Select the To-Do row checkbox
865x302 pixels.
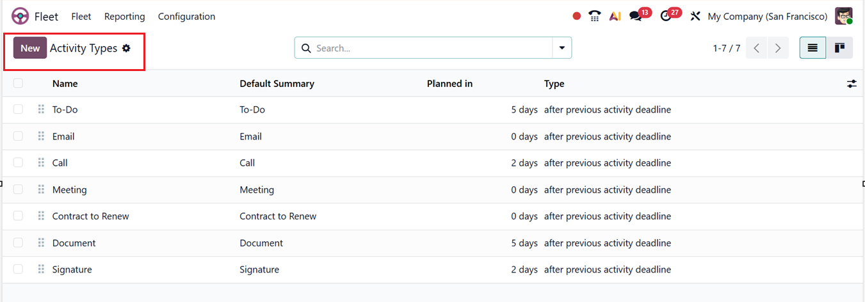point(18,109)
